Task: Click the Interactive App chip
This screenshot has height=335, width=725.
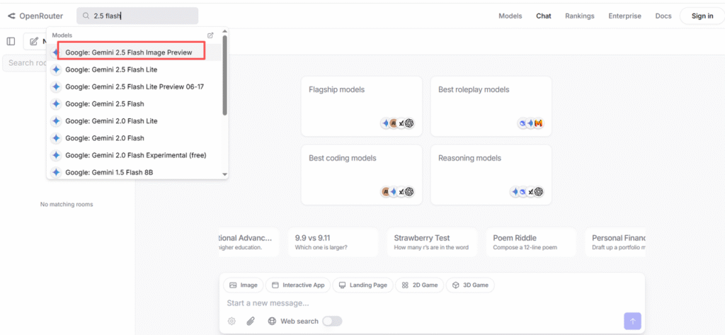Action: click(298, 285)
